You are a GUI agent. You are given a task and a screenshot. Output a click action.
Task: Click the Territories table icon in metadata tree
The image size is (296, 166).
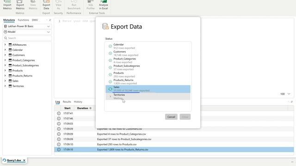pos(10,86)
